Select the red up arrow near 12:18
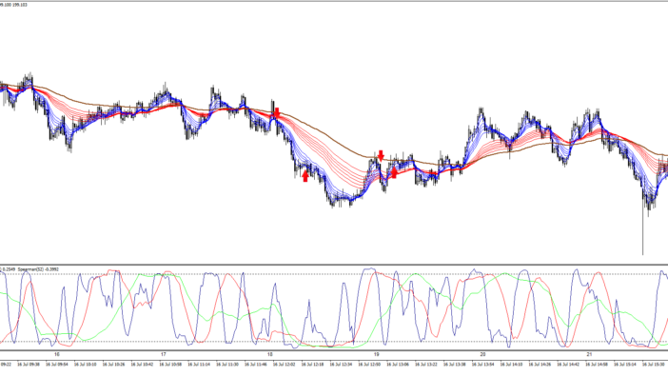This screenshot has height=376, width=668. point(305,176)
